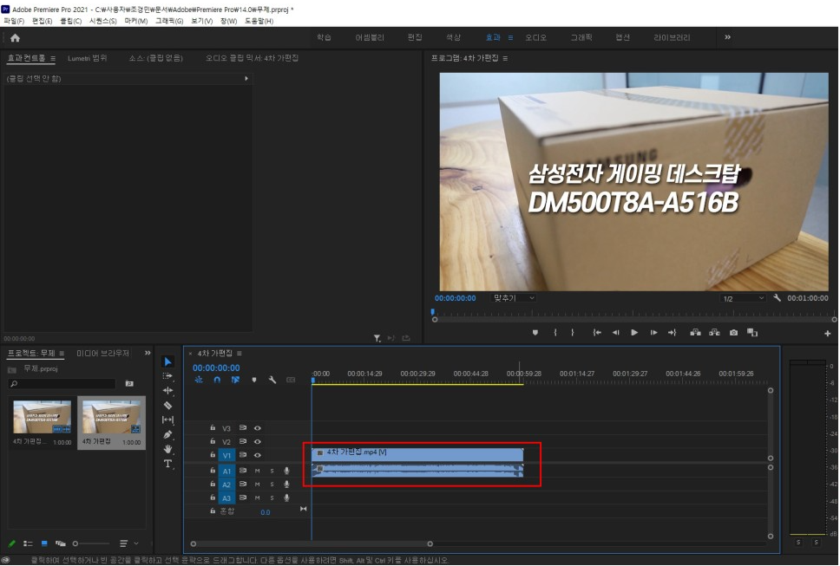Open the 편집(E) menu
This screenshot has height=566, width=840.
[x=43, y=21]
